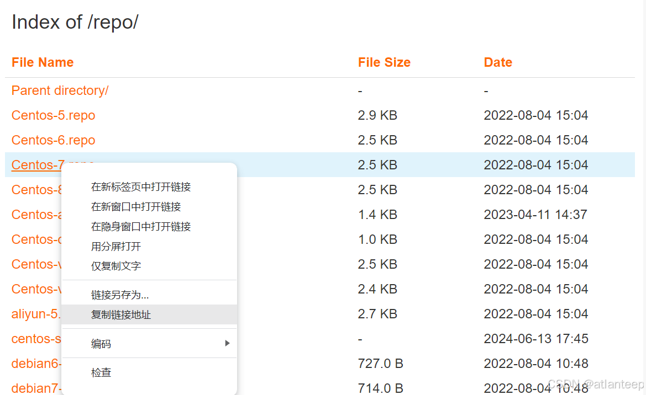Open the centos-s directory link
The width and height of the screenshot is (646, 395).
[36, 339]
